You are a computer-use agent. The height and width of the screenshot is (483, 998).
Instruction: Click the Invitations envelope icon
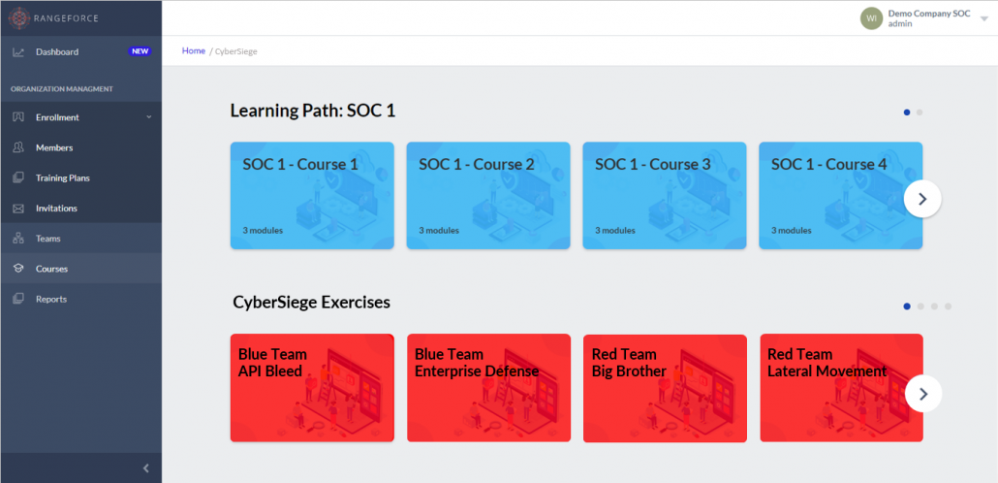pyautogui.click(x=18, y=209)
